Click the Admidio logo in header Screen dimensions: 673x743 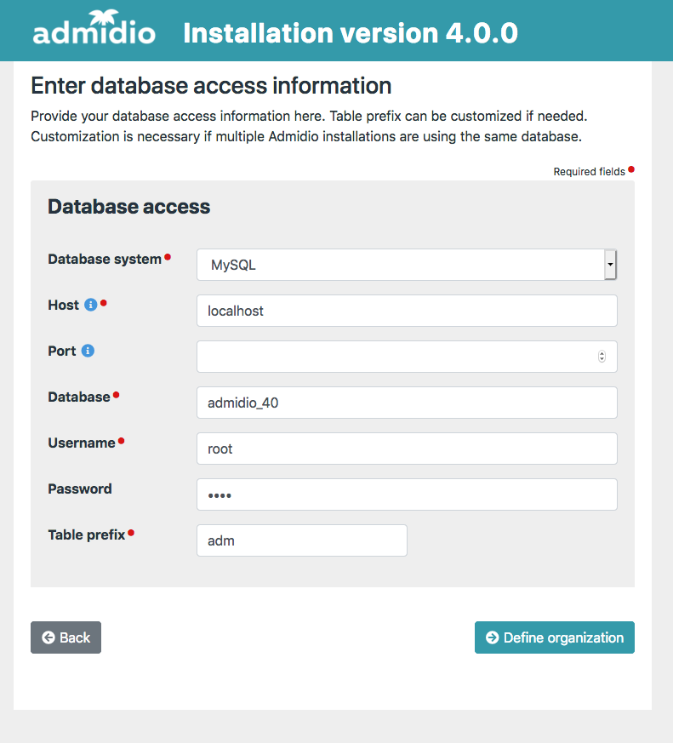tap(94, 31)
